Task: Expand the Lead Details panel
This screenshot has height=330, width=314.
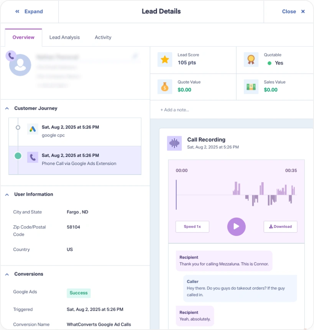Action: pos(29,12)
